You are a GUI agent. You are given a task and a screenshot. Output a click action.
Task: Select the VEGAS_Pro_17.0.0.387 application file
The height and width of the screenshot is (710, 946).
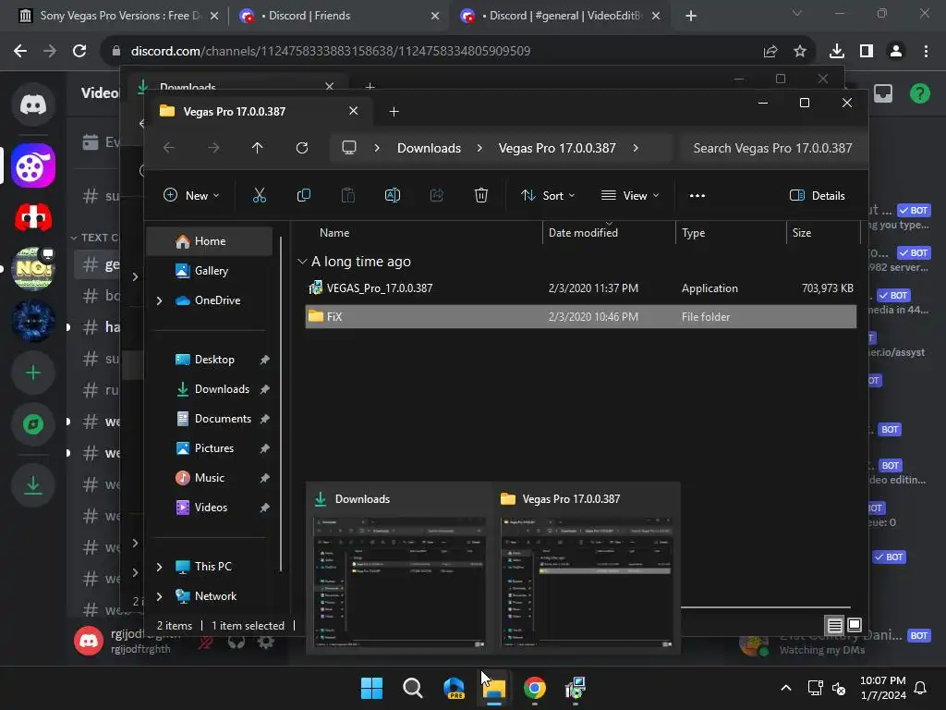580,288
